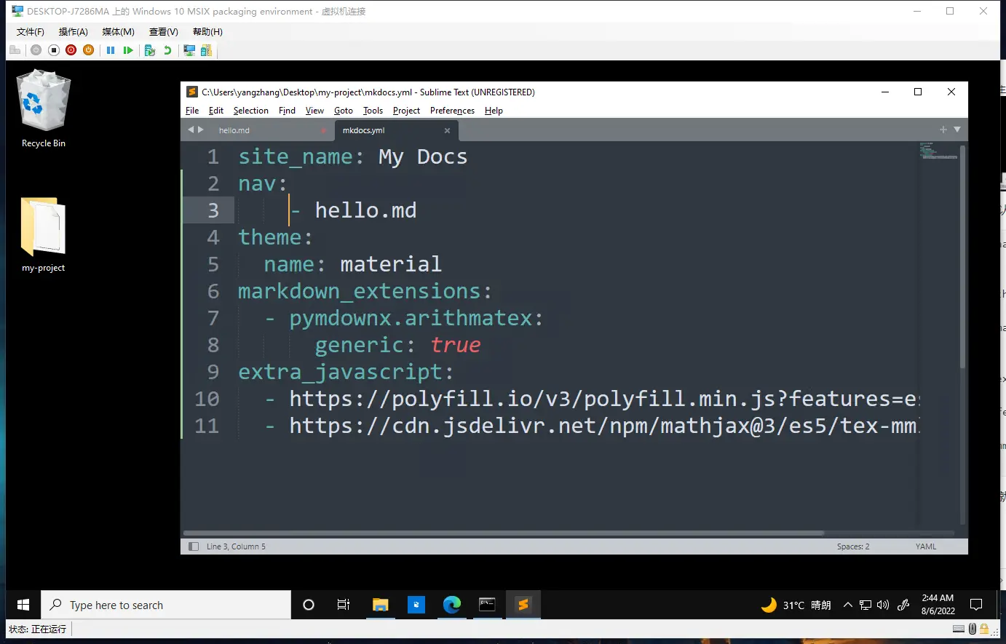
Task: Turn off the VM with the stop icon
Action: click(x=53, y=50)
